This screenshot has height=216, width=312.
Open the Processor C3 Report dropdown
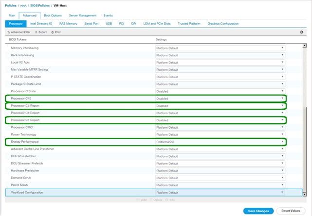[x=220, y=106]
